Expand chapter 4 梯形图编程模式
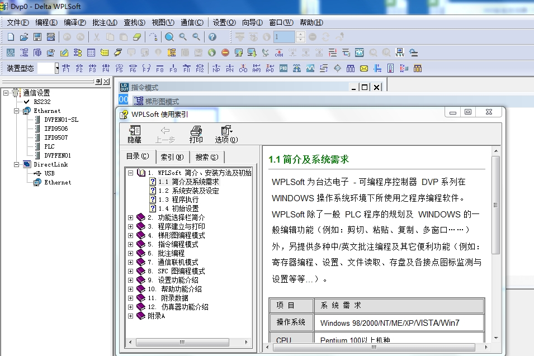The image size is (534, 356). pos(130,235)
